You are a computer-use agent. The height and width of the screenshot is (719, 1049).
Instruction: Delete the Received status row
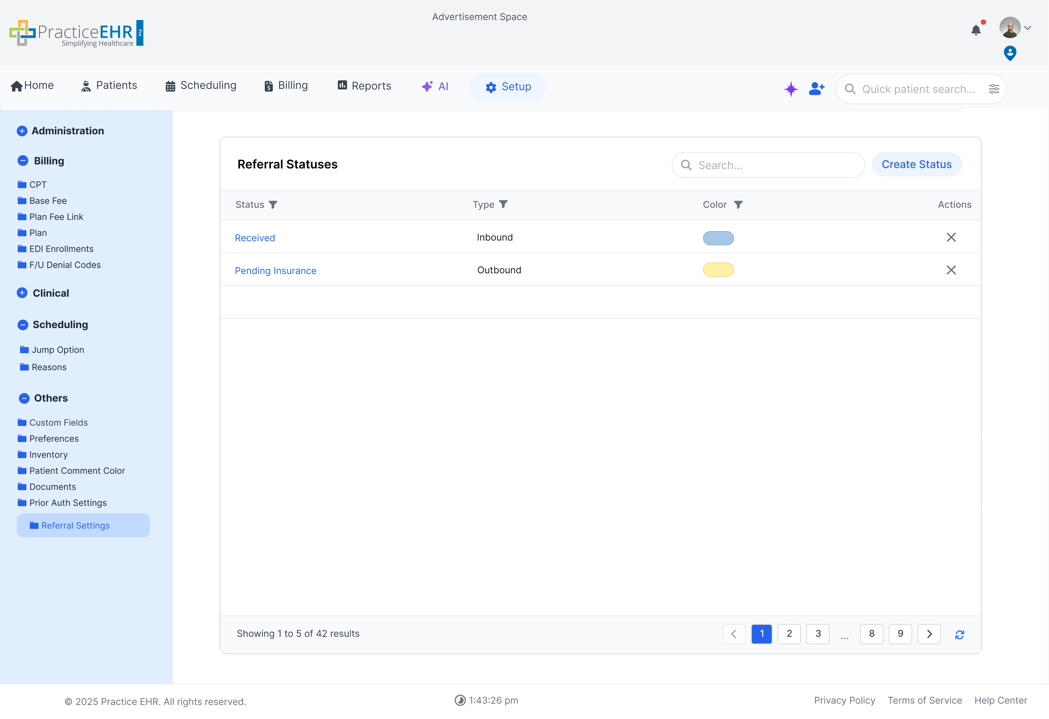coord(952,237)
